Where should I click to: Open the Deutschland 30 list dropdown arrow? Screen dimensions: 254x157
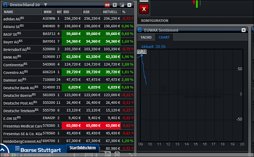click(x=46, y=5)
